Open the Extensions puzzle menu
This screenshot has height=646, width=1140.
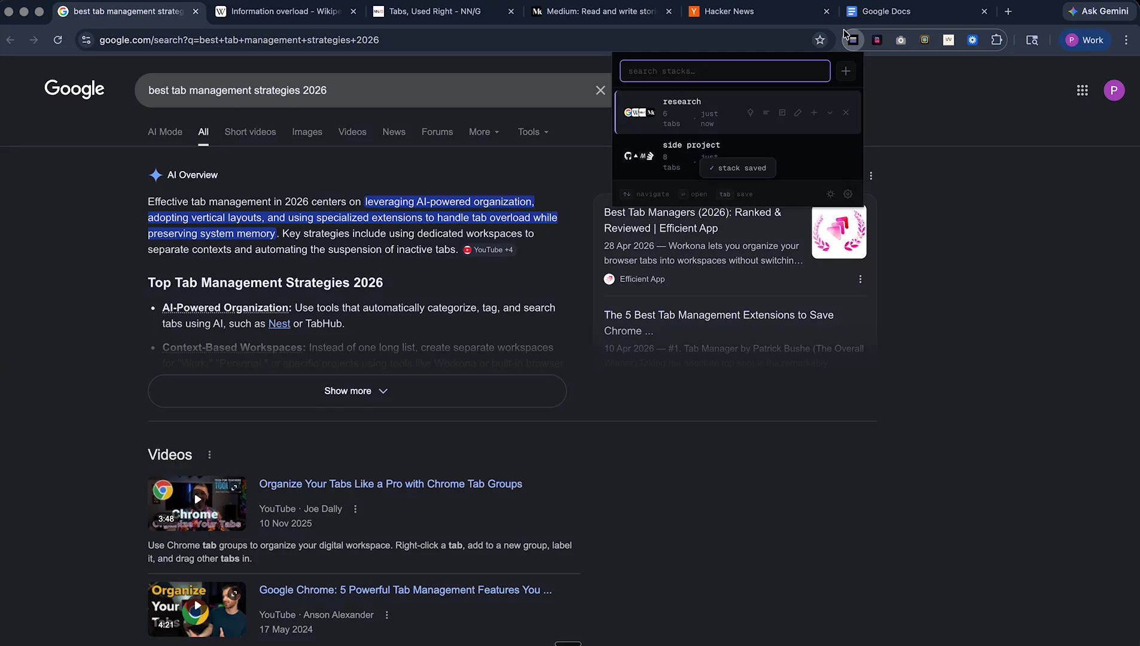point(996,40)
